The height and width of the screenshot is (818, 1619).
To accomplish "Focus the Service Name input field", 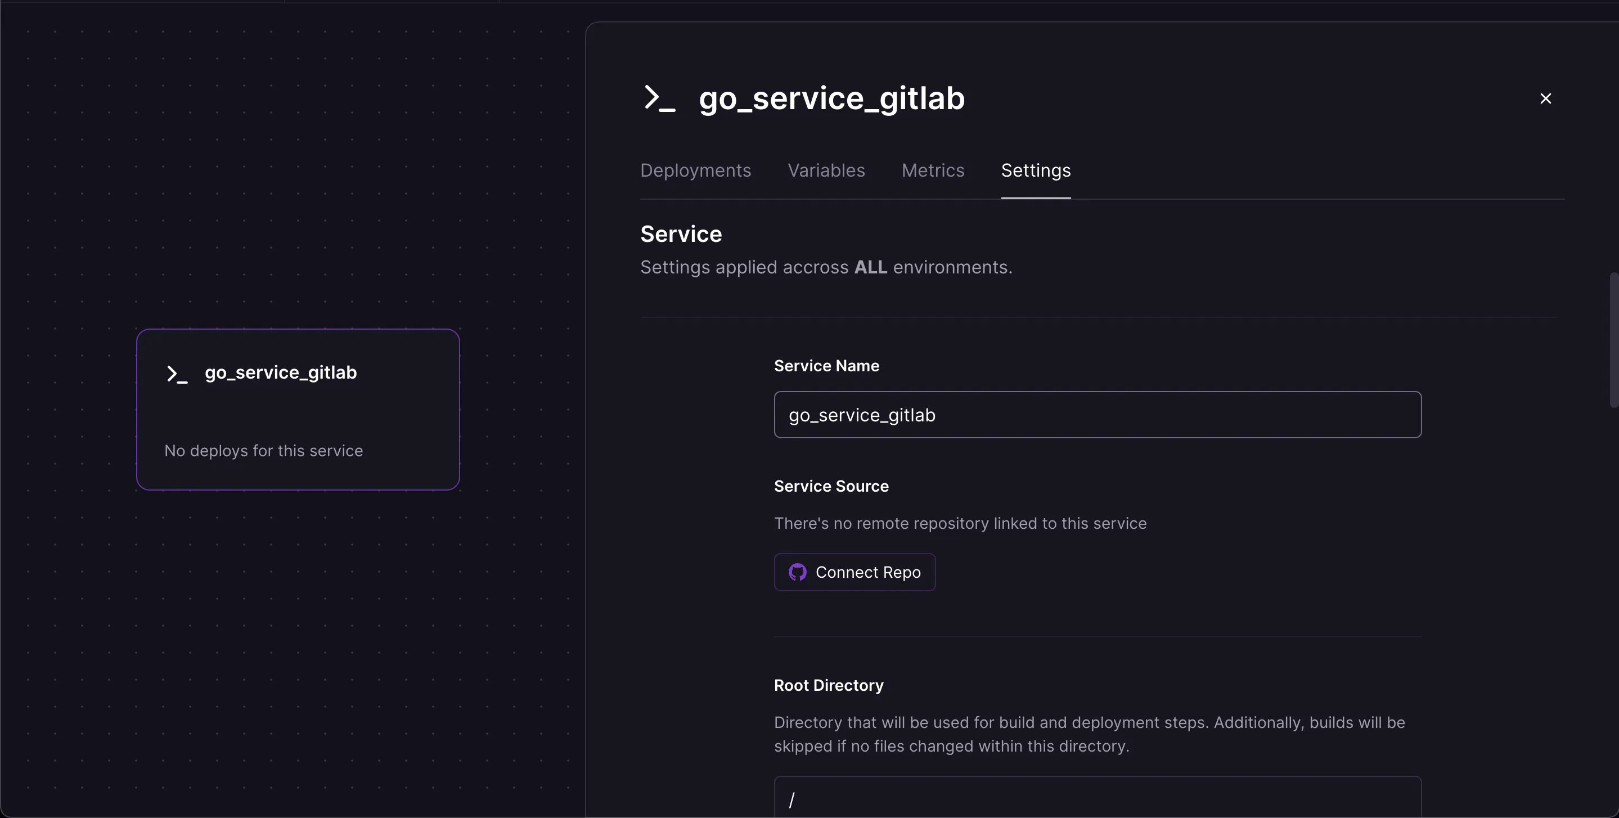I will pos(1097,415).
